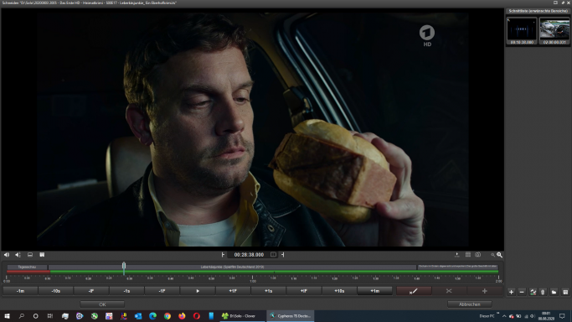572x322 pixels.
Task: Show hidden system tray icons
Action: pos(504,316)
